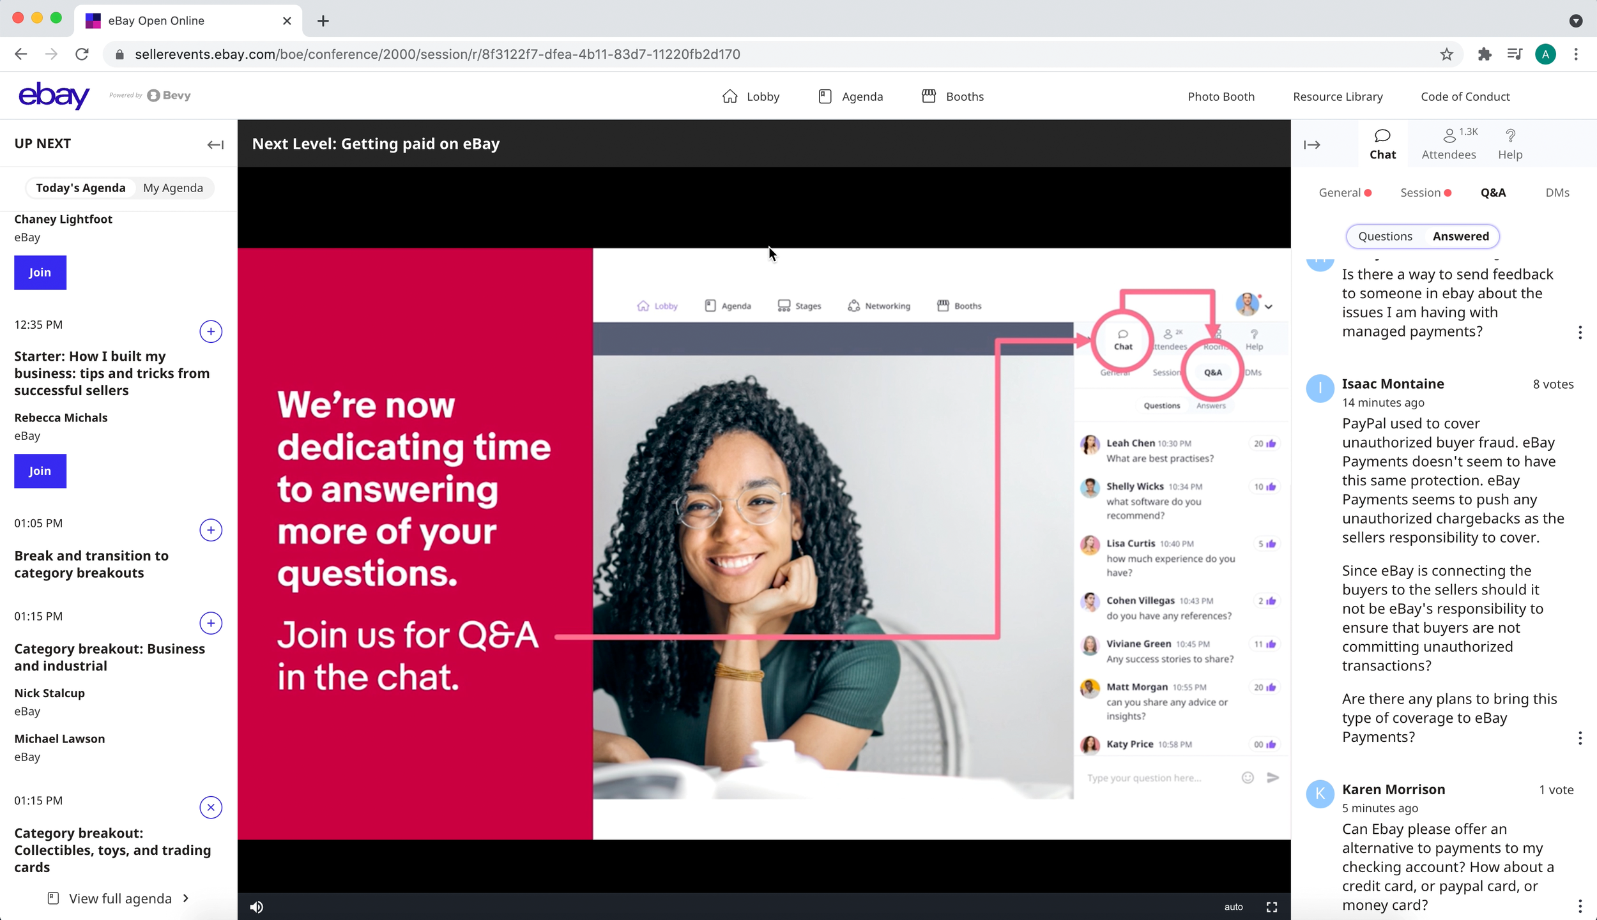The image size is (1597, 920).
Task: Add 12:35 PM Starter session to agenda
Action: point(211,331)
